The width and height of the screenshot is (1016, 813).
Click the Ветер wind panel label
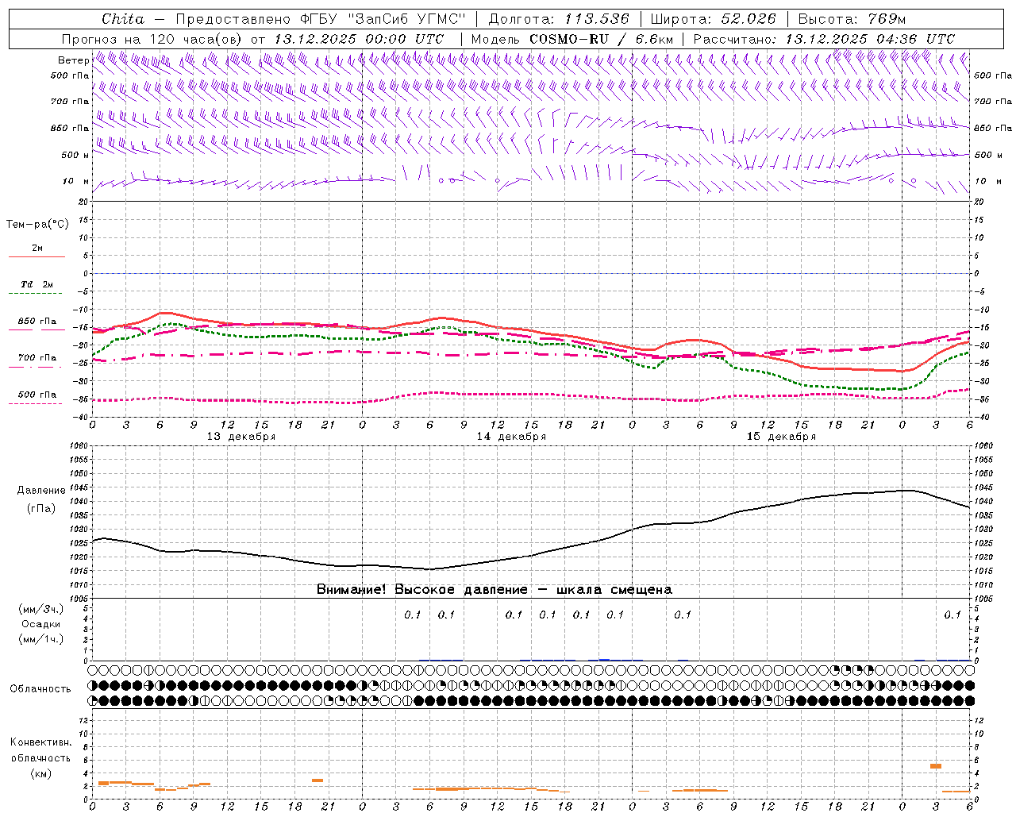click(x=74, y=60)
